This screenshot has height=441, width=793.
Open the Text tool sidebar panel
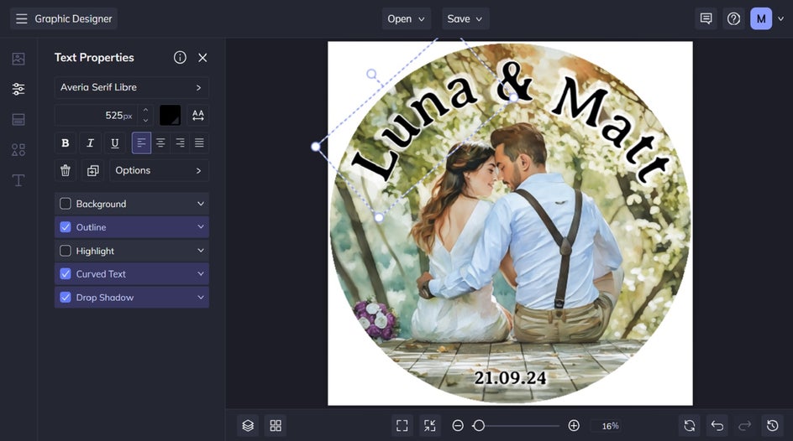[18, 180]
